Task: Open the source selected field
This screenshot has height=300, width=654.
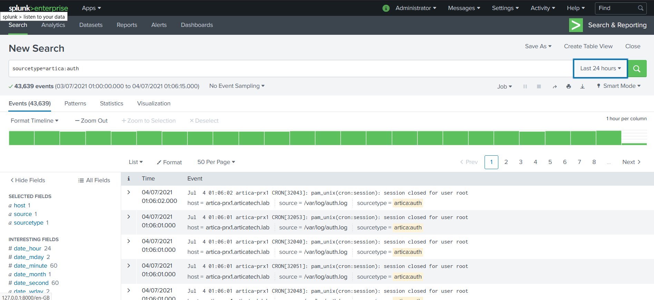Action: 23,214
